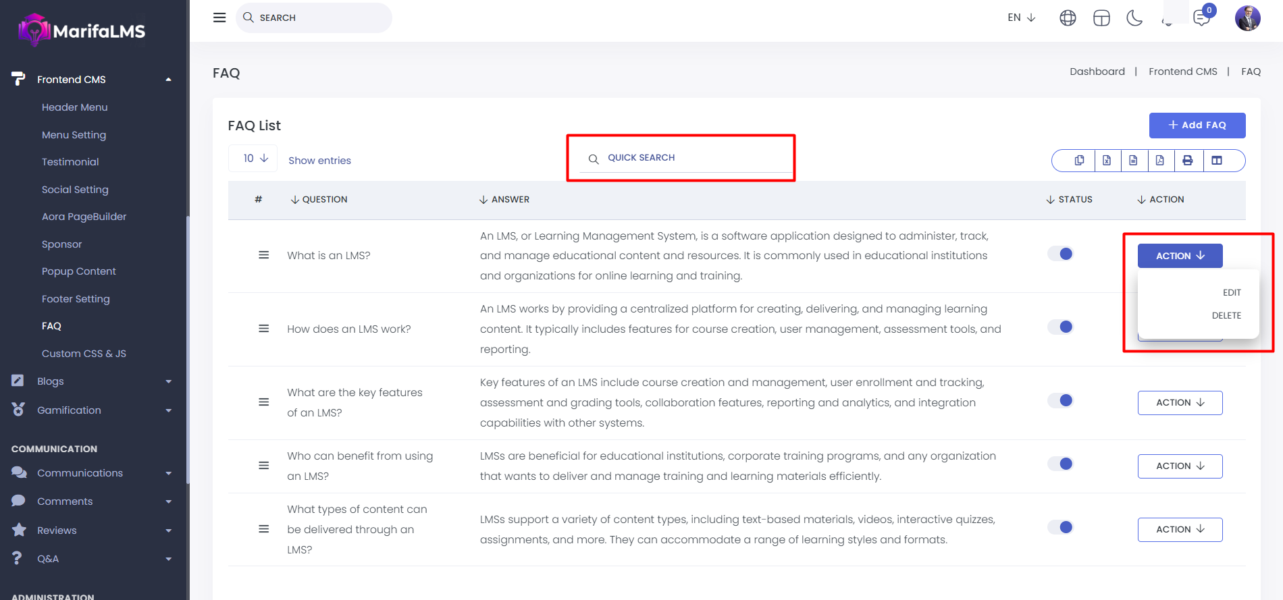This screenshot has height=600, width=1283.
Task: Open the EN language dropdown
Action: coord(1021,18)
